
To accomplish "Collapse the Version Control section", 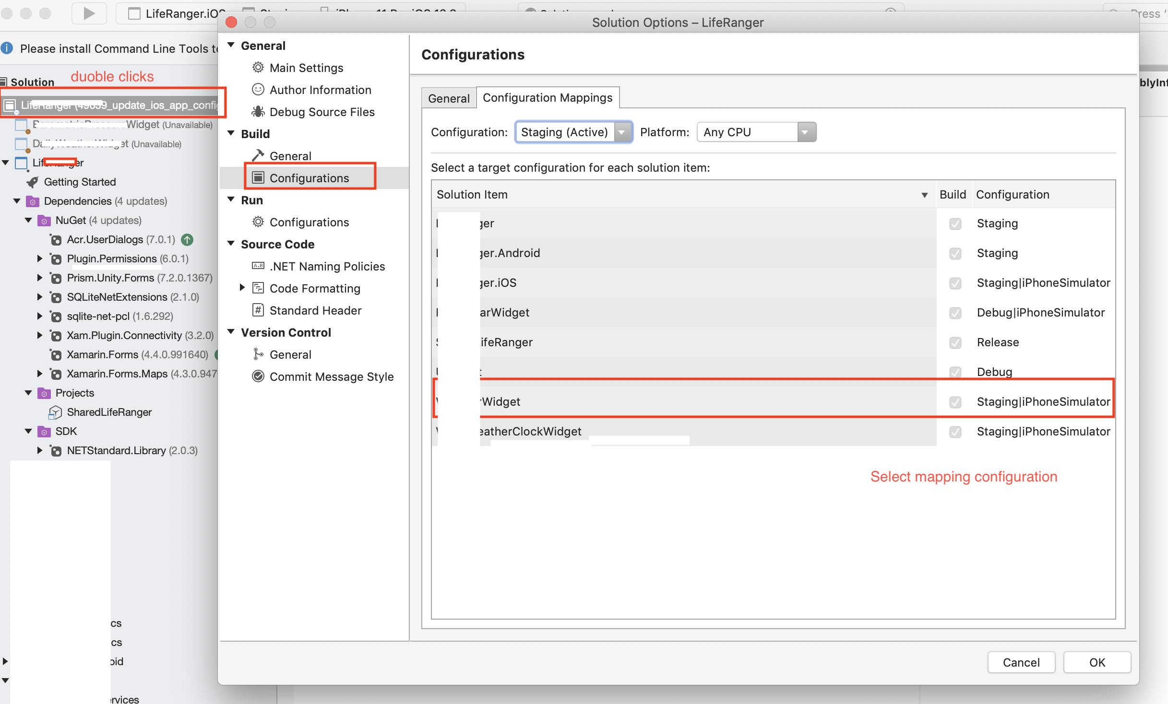I will point(231,332).
